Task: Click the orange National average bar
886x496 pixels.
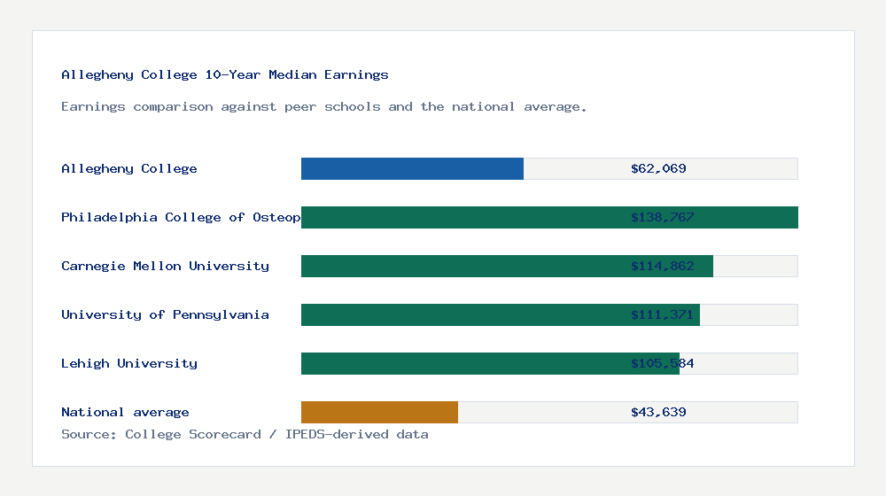Action: (x=380, y=413)
